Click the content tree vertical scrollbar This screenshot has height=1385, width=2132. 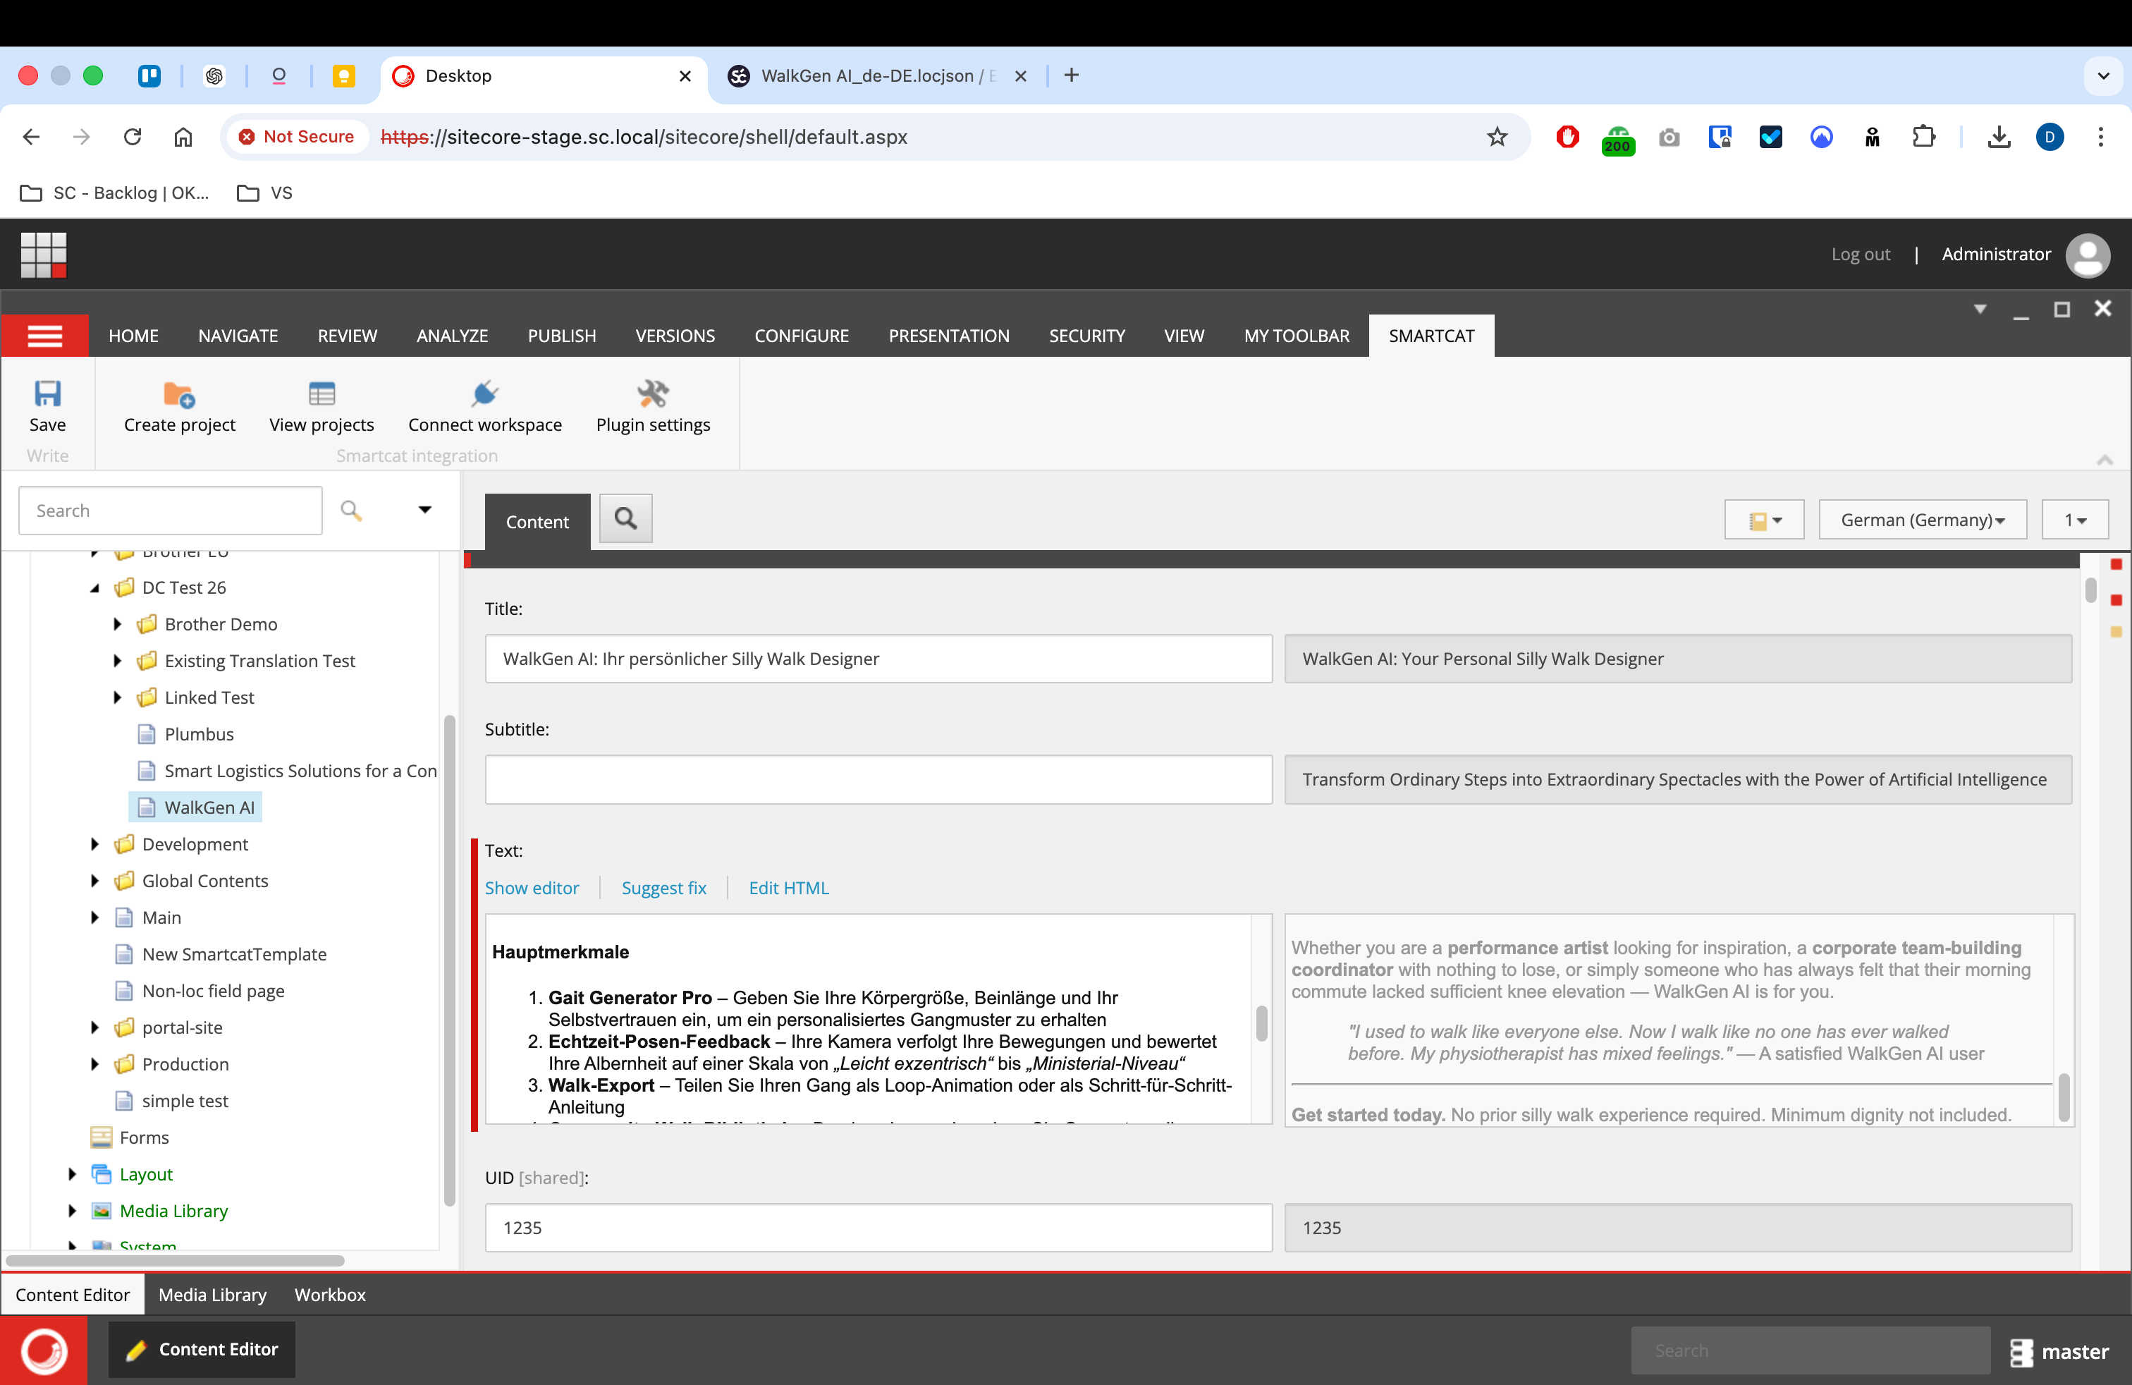coord(450,960)
